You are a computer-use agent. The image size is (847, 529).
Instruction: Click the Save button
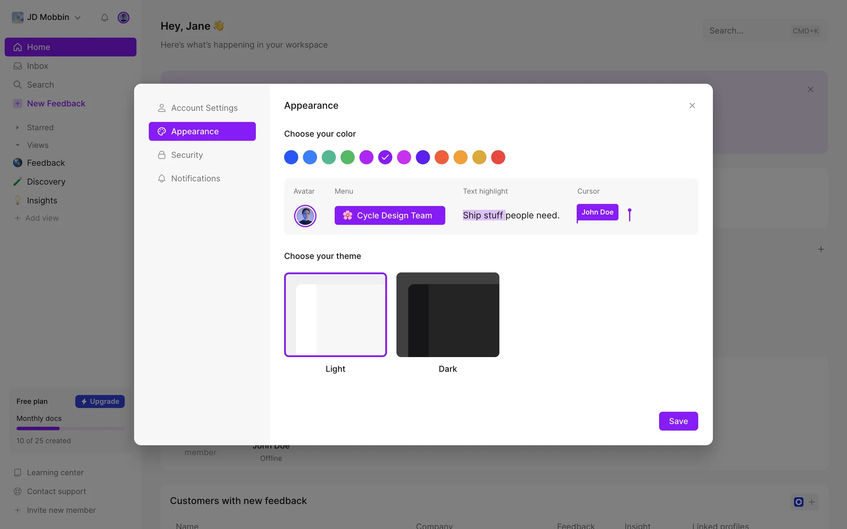pos(678,421)
